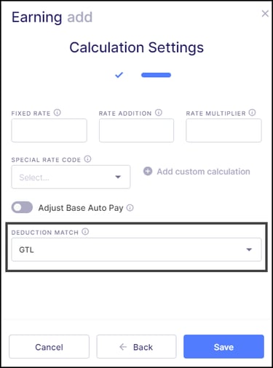Click the Add custom calculation link
The width and height of the screenshot is (273, 368).
point(203,172)
